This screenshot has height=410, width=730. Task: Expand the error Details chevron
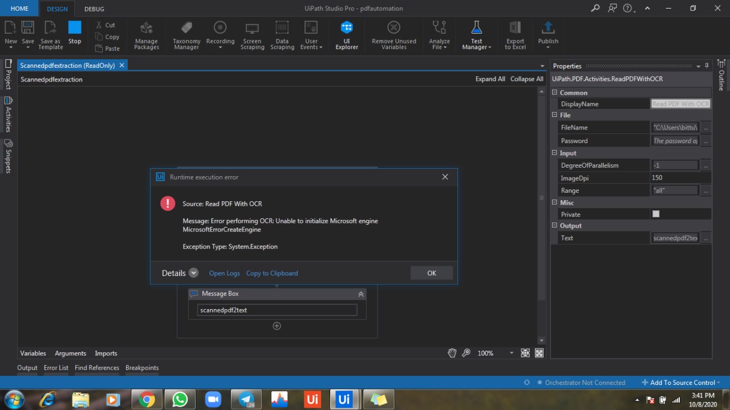pos(193,273)
